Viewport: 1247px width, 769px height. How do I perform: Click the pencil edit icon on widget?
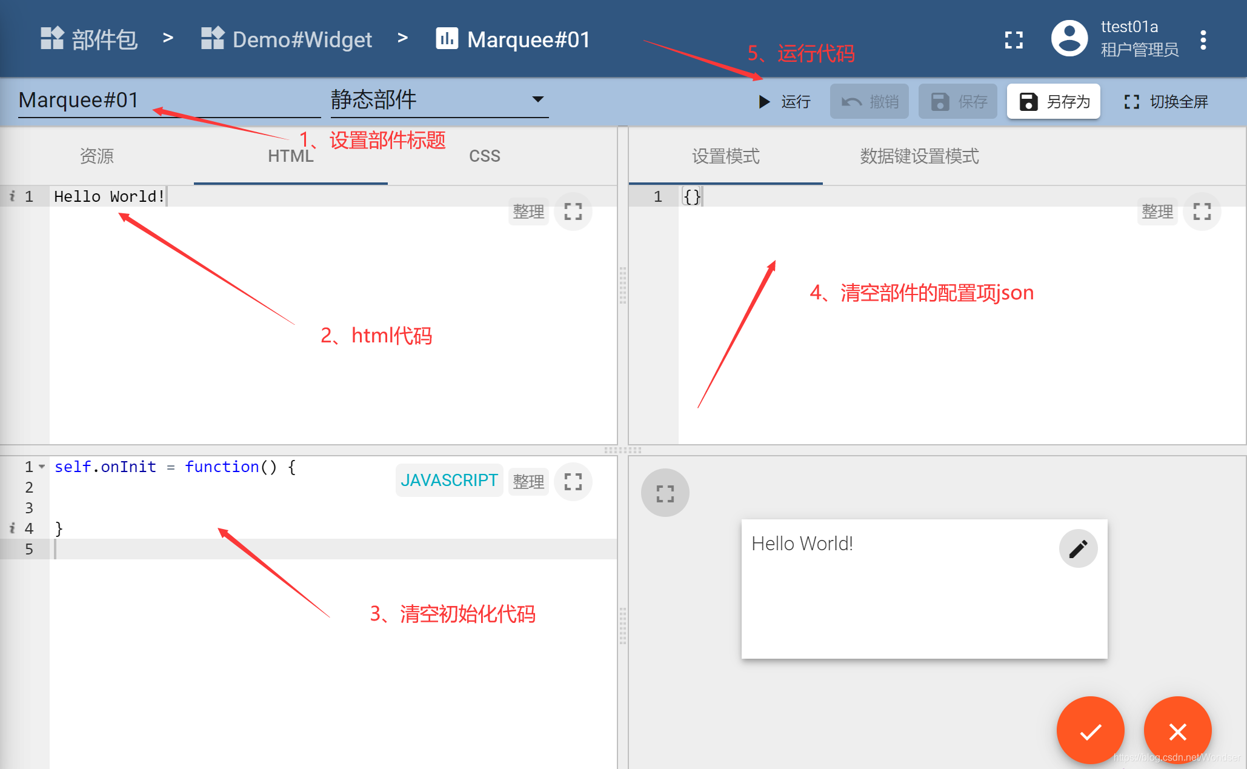1078,549
